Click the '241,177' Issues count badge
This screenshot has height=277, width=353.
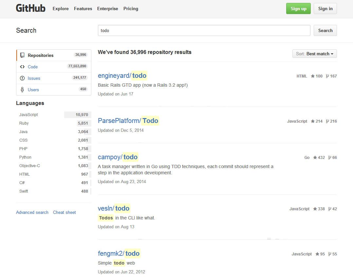tap(80, 78)
